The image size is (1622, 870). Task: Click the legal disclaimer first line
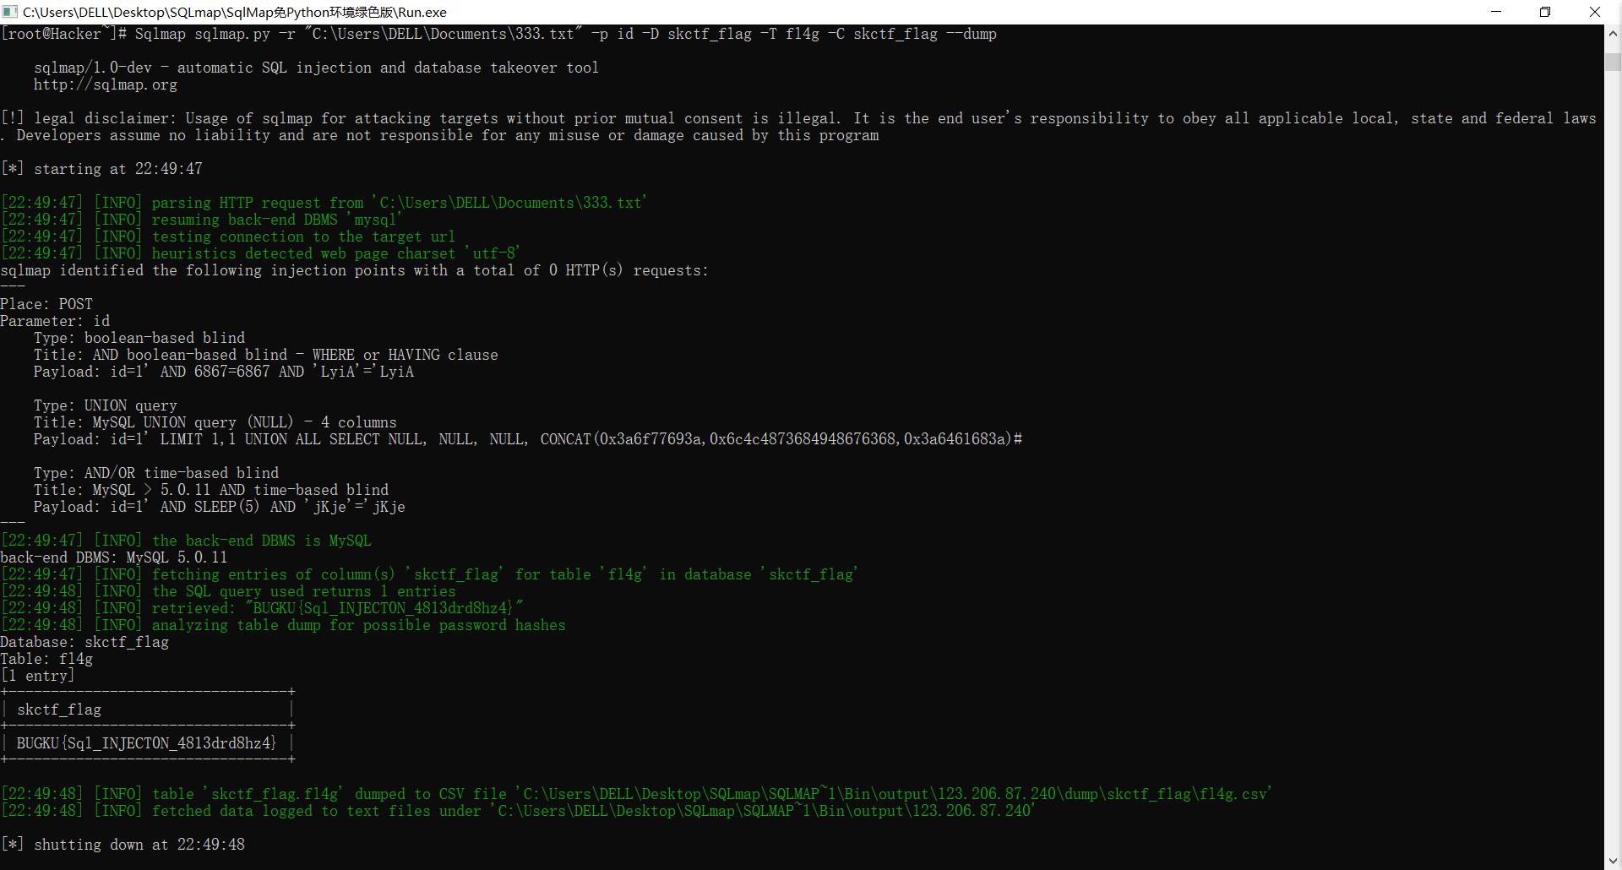click(798, 118)
